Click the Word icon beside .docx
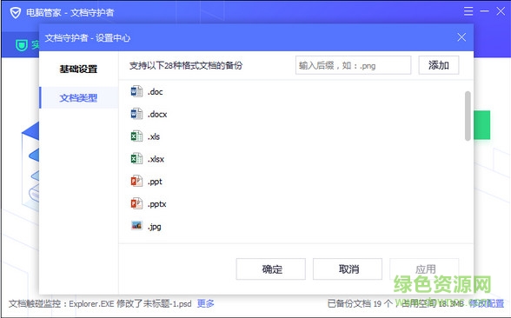The height and width of the screenshot is (318, 511). click(x=136, y=114)
